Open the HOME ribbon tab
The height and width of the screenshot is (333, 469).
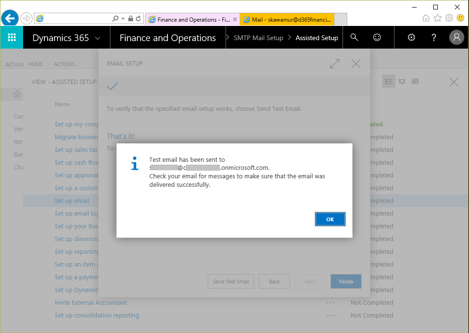pos(35,64)
